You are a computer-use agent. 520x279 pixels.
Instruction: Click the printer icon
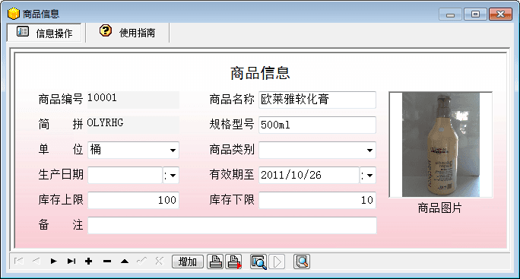point(215,262)
